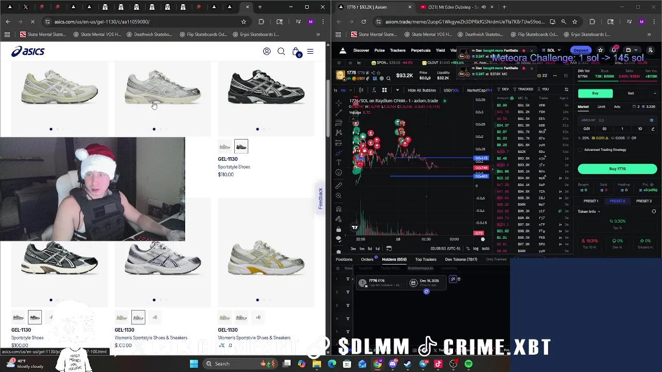
Task: Select PRESET 1
Action: [591, 201]
